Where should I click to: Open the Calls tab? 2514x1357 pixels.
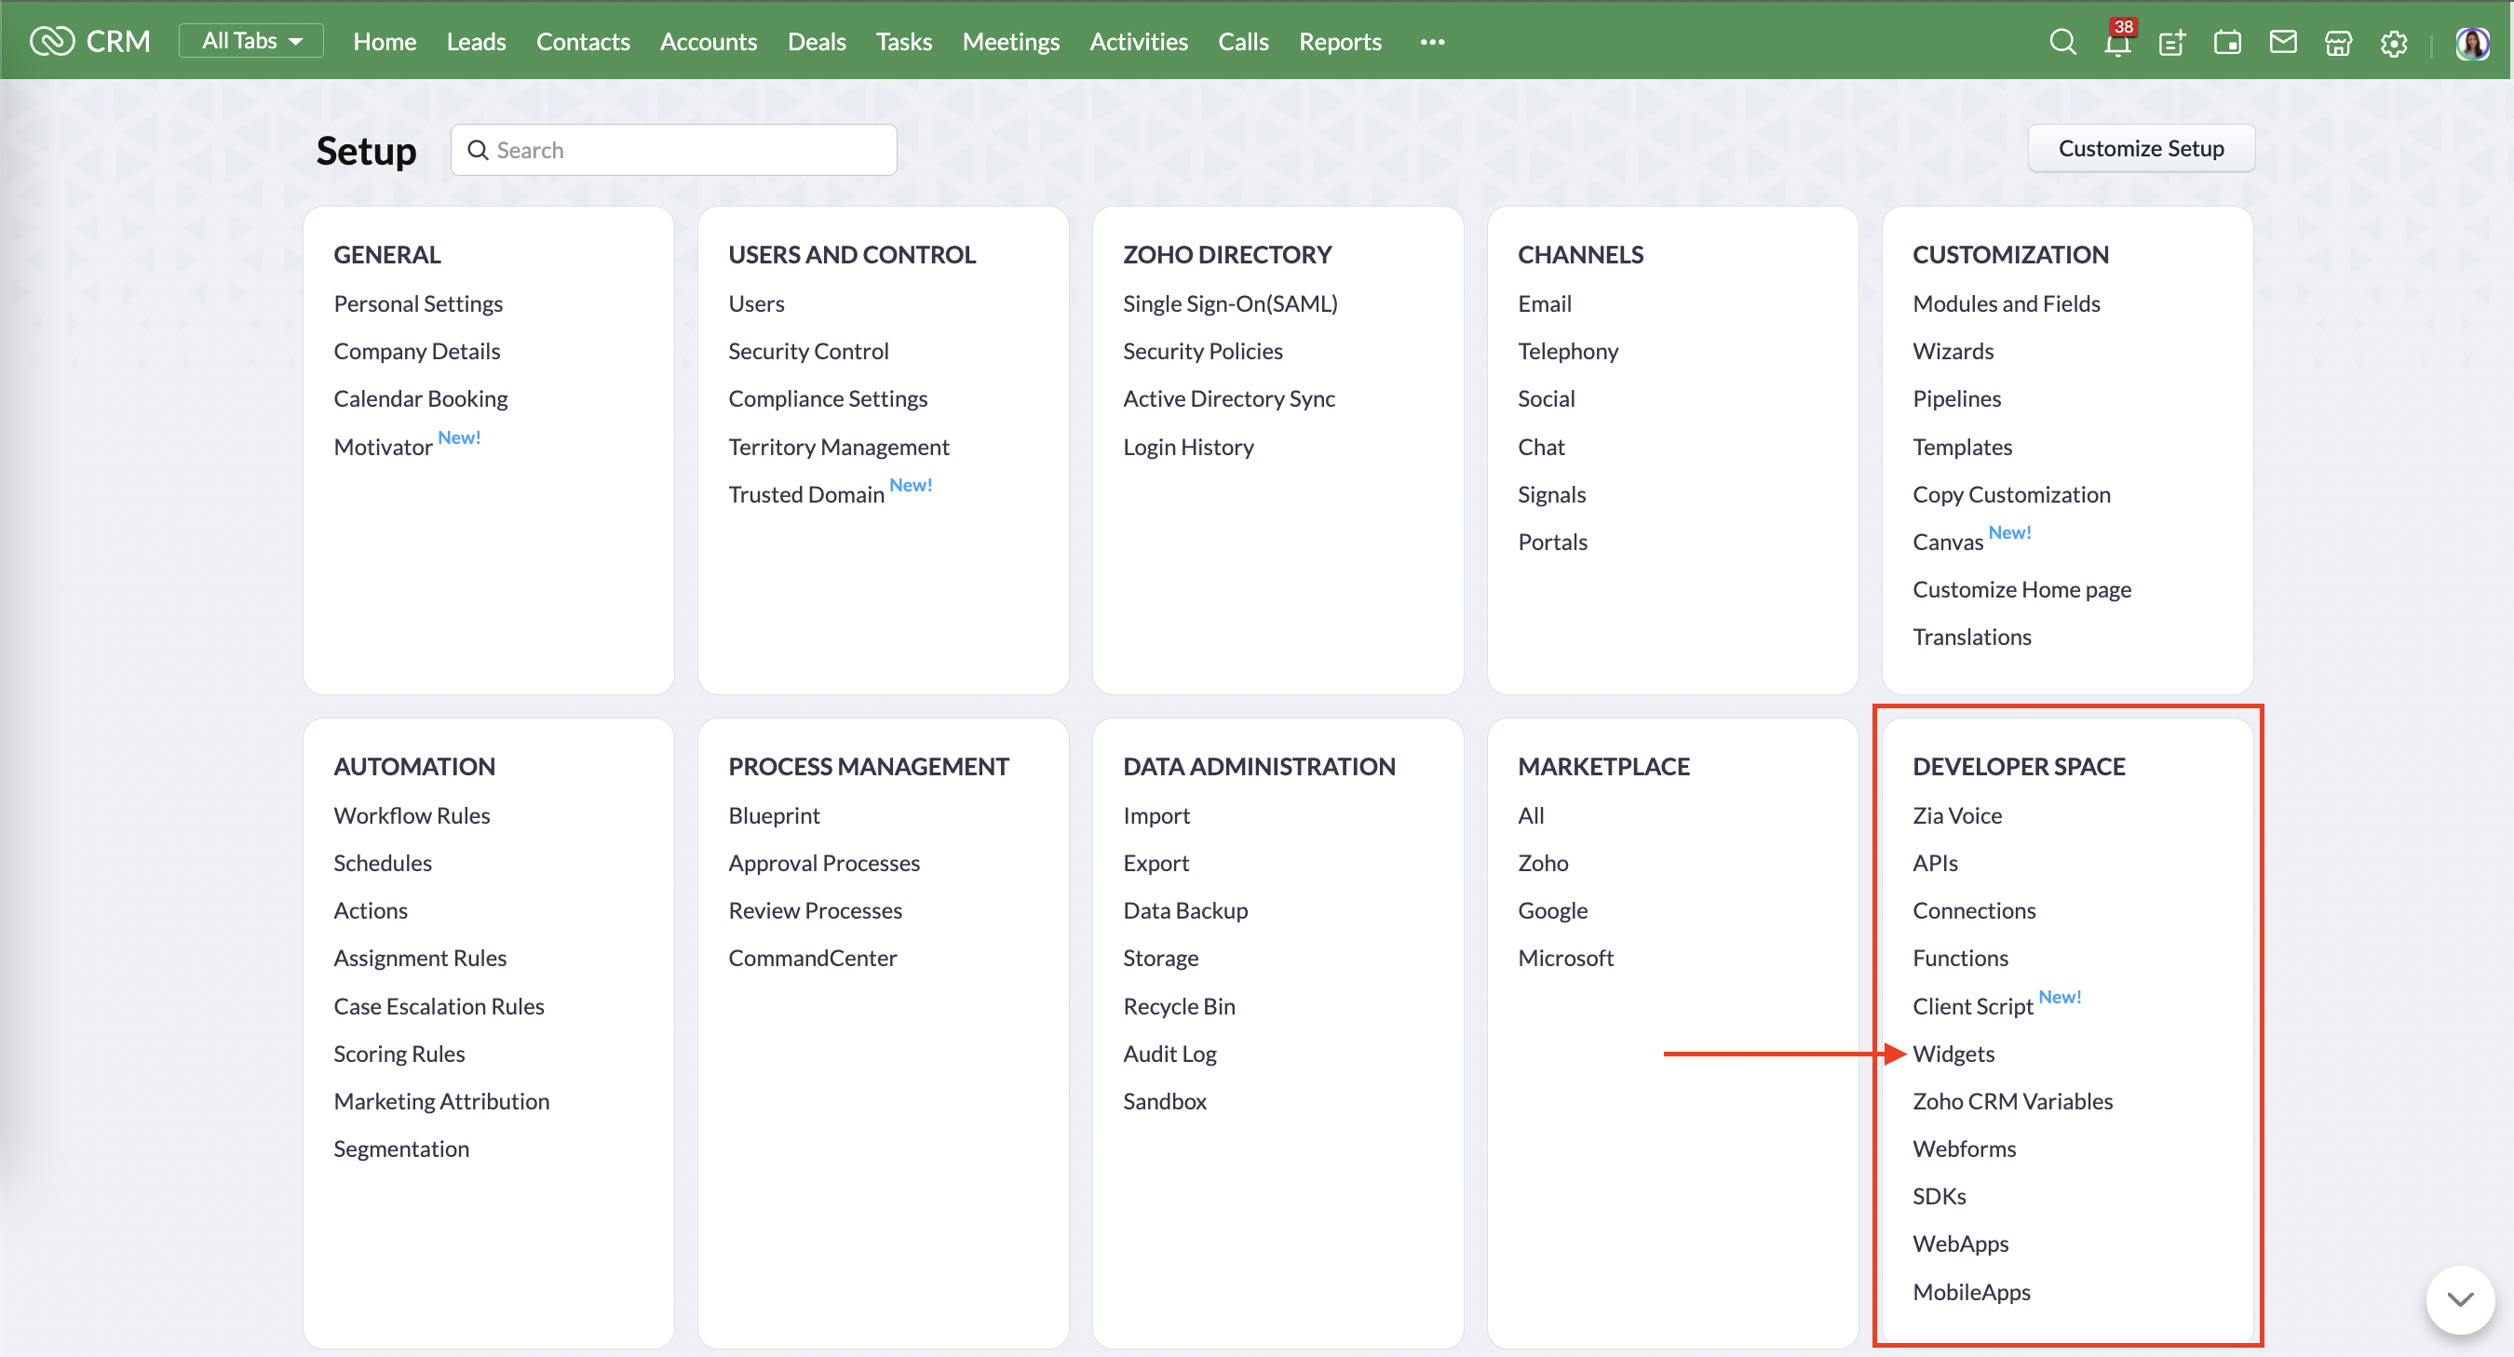1243,42
